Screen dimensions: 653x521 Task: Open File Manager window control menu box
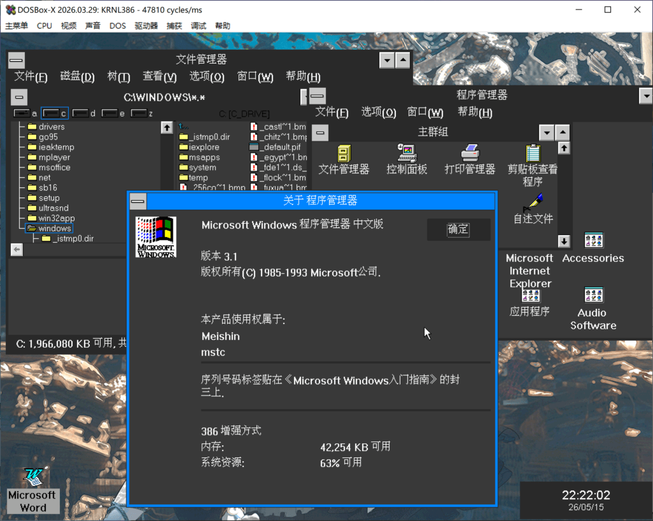coord(16,61)
